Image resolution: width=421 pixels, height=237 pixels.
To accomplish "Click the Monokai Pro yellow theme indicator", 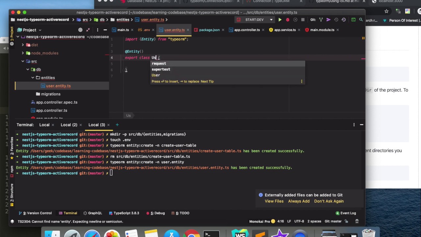I will coord(273,221).
